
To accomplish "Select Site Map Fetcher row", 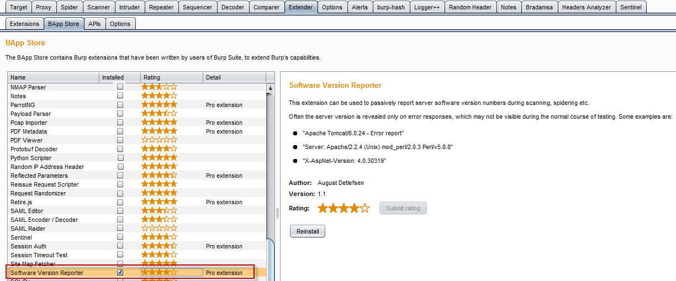I will [x=137, y=263].
